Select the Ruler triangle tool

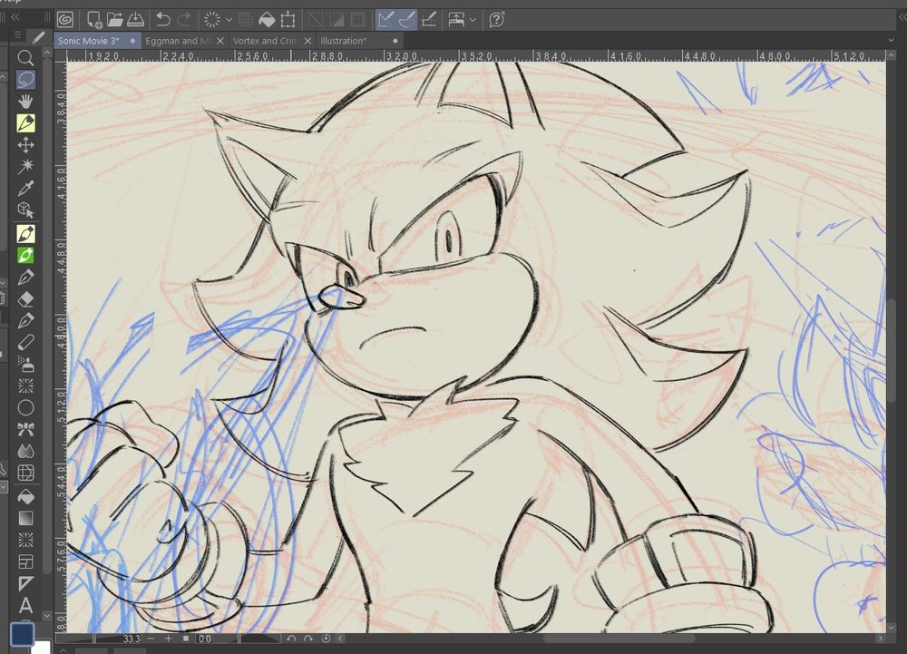25,583
